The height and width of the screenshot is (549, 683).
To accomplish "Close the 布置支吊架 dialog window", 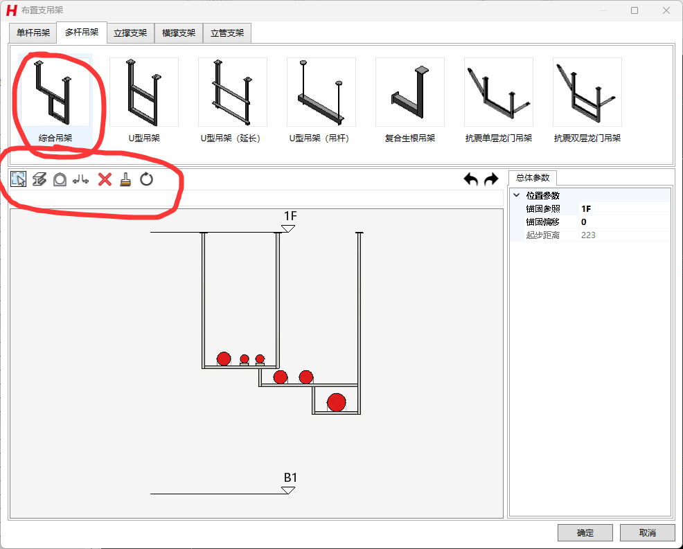I will pyautogui.click(x=666, y=10).
